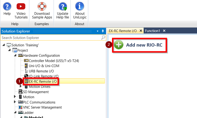Click URB Remote I/O icon
The width and height of the screenshot is (197, 118).
pyautogui.click(x=26, y=71)
